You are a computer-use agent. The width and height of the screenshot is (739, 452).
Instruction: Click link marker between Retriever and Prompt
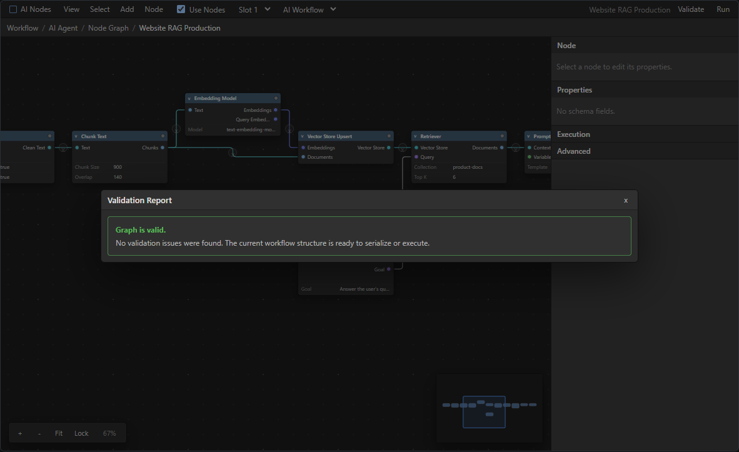[x=516, y=148]
